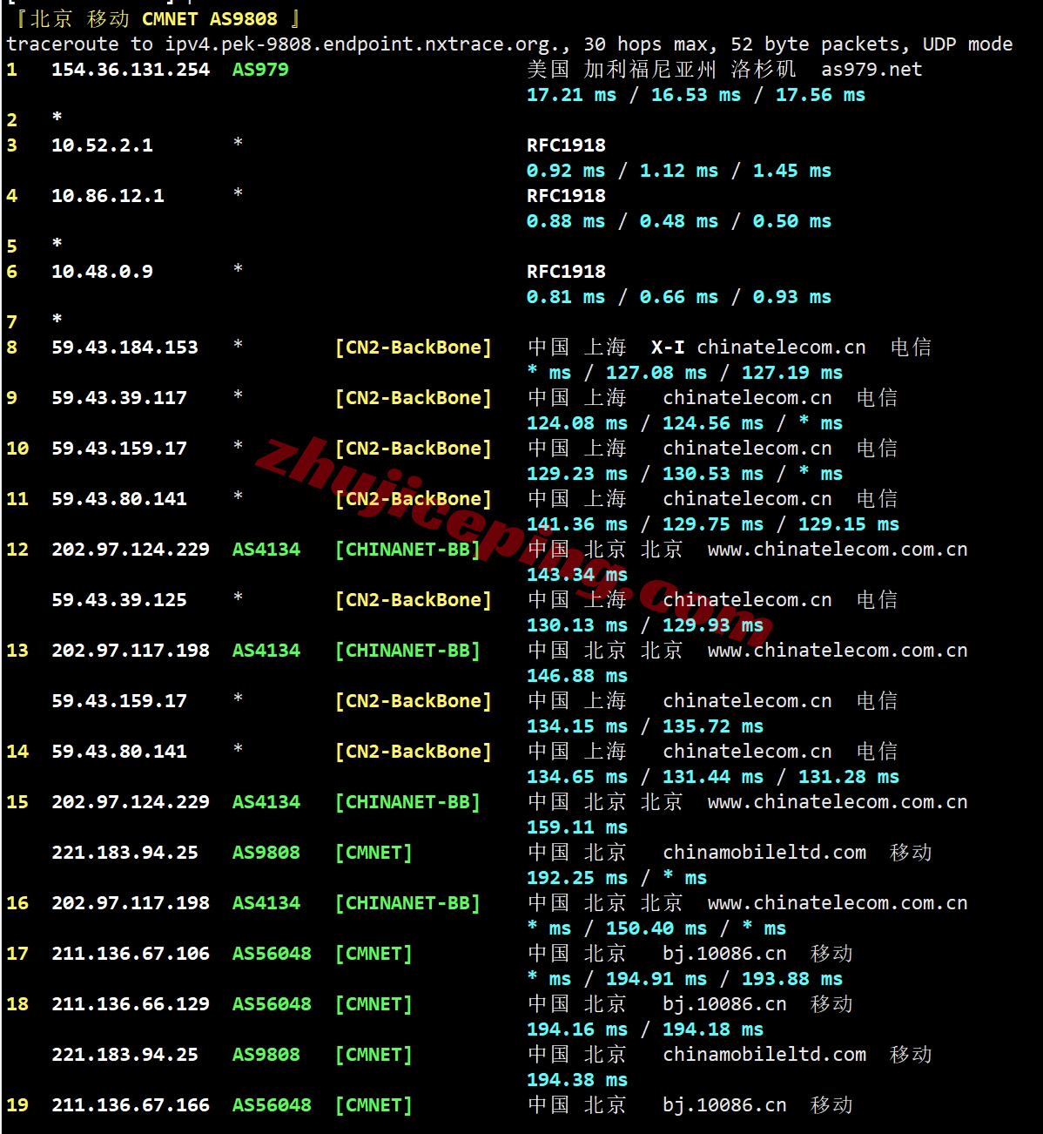Click the RFC1918 label on hop 3
Screen dimensions: 1043x1134
click(565, 145)
